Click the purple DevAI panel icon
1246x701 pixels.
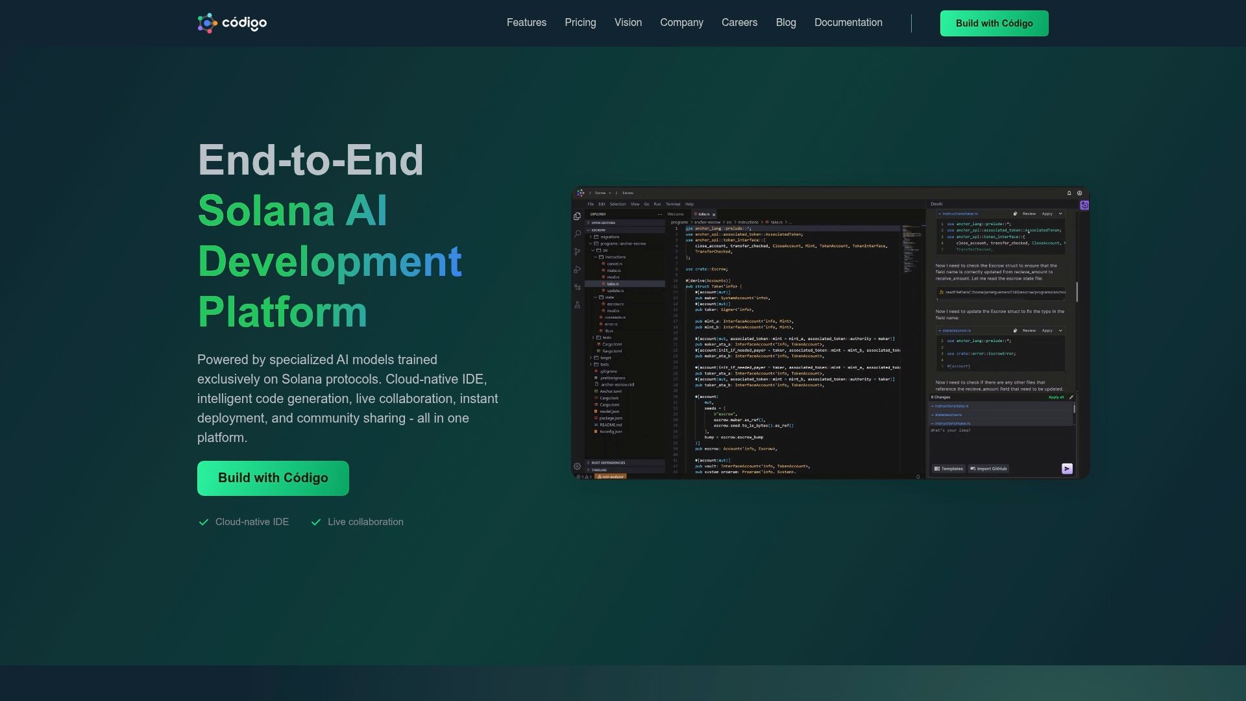(x=1084, y=205)
